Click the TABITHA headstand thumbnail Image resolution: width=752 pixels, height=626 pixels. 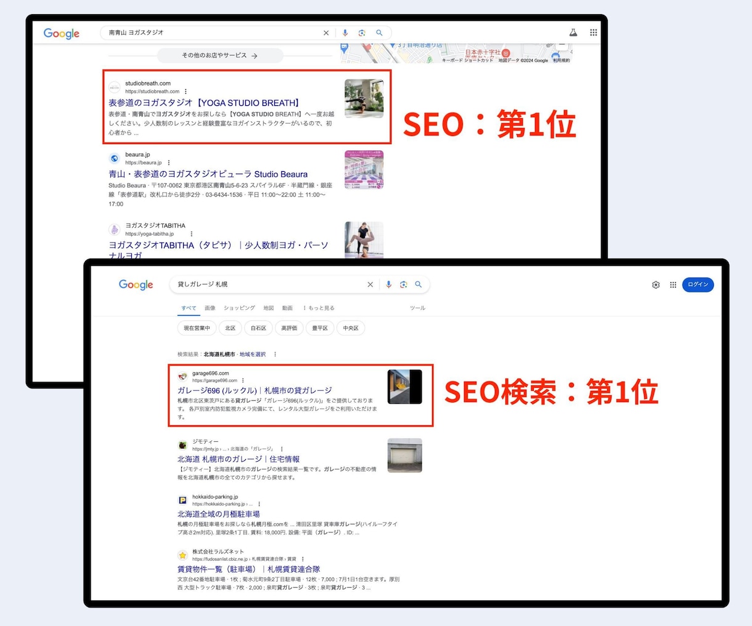click(x=364, y=240)
